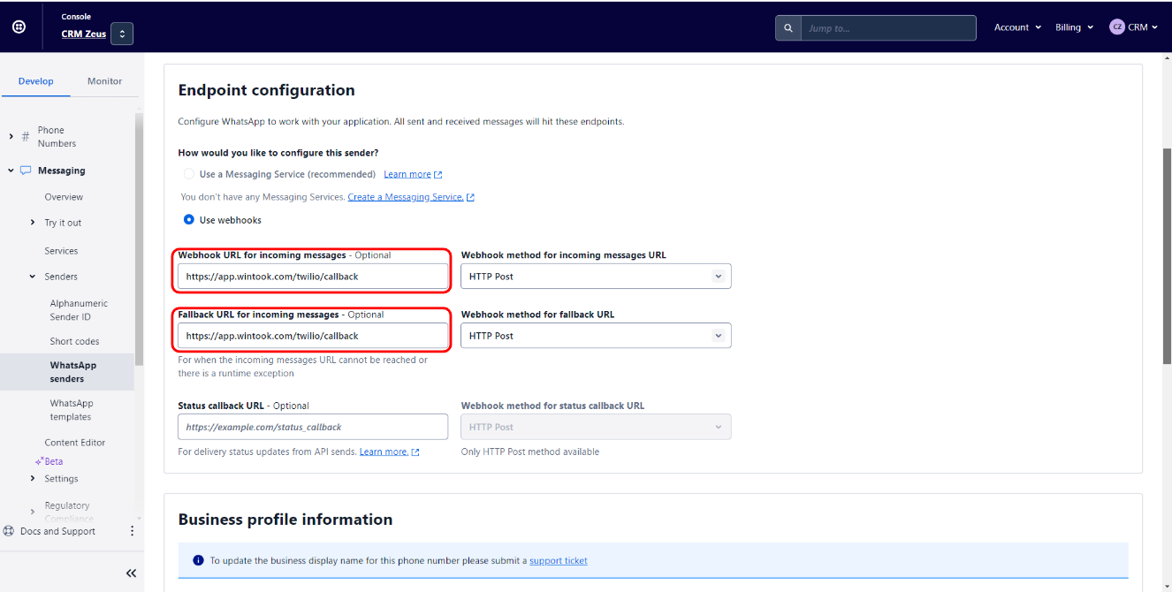
Task: Click the CZ user avatar icon
Action: tap(1116, 27)
